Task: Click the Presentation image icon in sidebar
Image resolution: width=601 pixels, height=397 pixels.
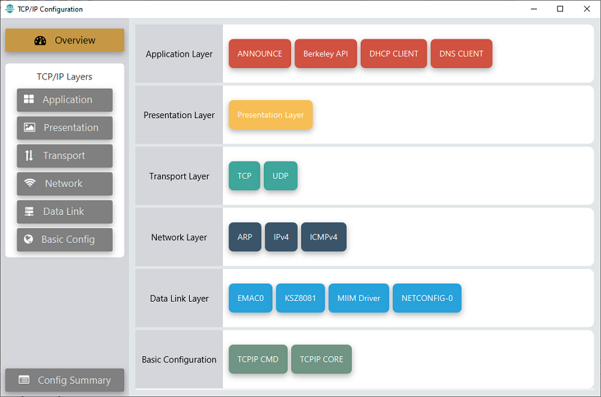Action: pos(29,127)
